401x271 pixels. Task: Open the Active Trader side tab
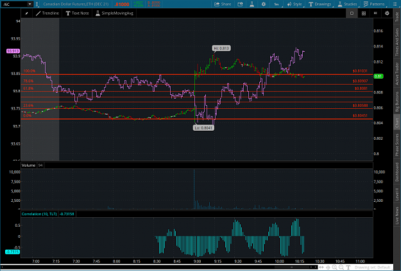pos(397,74)
